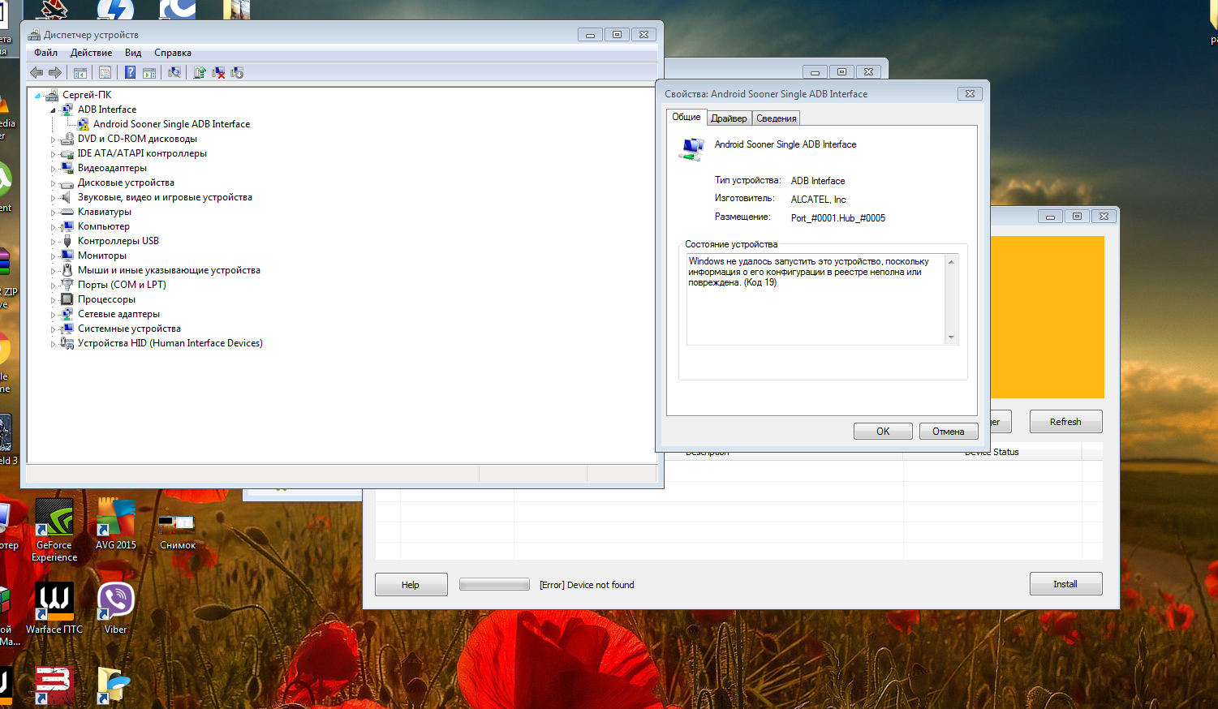The image size is (1218, 709).
Task: Click the Install button
Action: pyautogui.click(x=1065, y=584)
